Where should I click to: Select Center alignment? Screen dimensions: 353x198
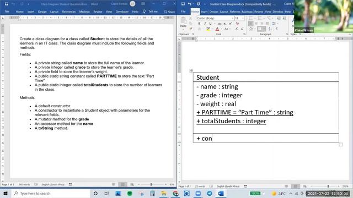pos(256,23)
